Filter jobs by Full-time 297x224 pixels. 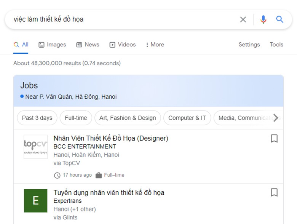(x=76, y=118)
